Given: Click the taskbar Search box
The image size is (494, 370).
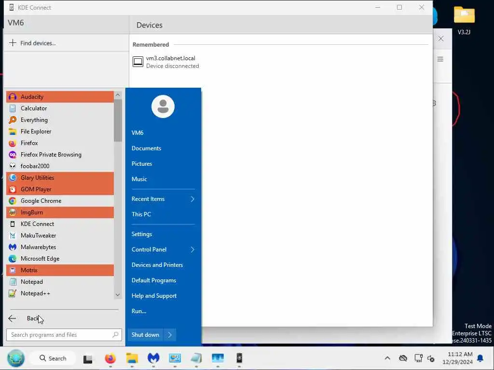Looking at the screenshot, I should 53,358.
